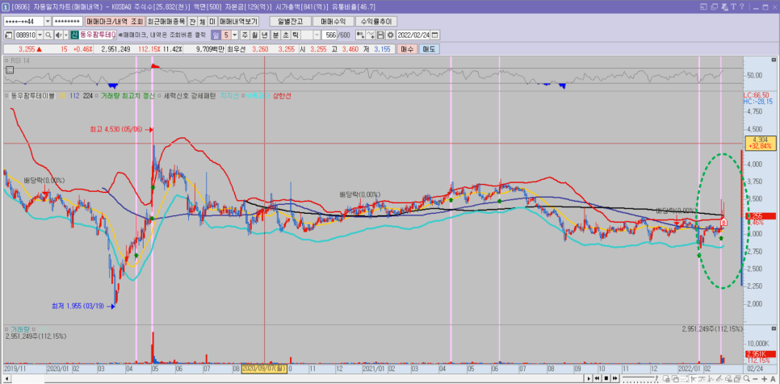Switch chart to 초 second period

pos(285,35)
